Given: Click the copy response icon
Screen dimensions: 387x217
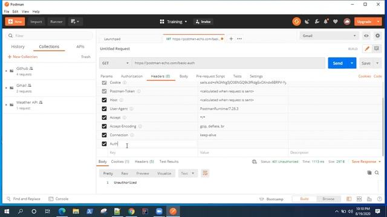Looking at the screenshot, I should pyautogui.click(x=369, y=173).
